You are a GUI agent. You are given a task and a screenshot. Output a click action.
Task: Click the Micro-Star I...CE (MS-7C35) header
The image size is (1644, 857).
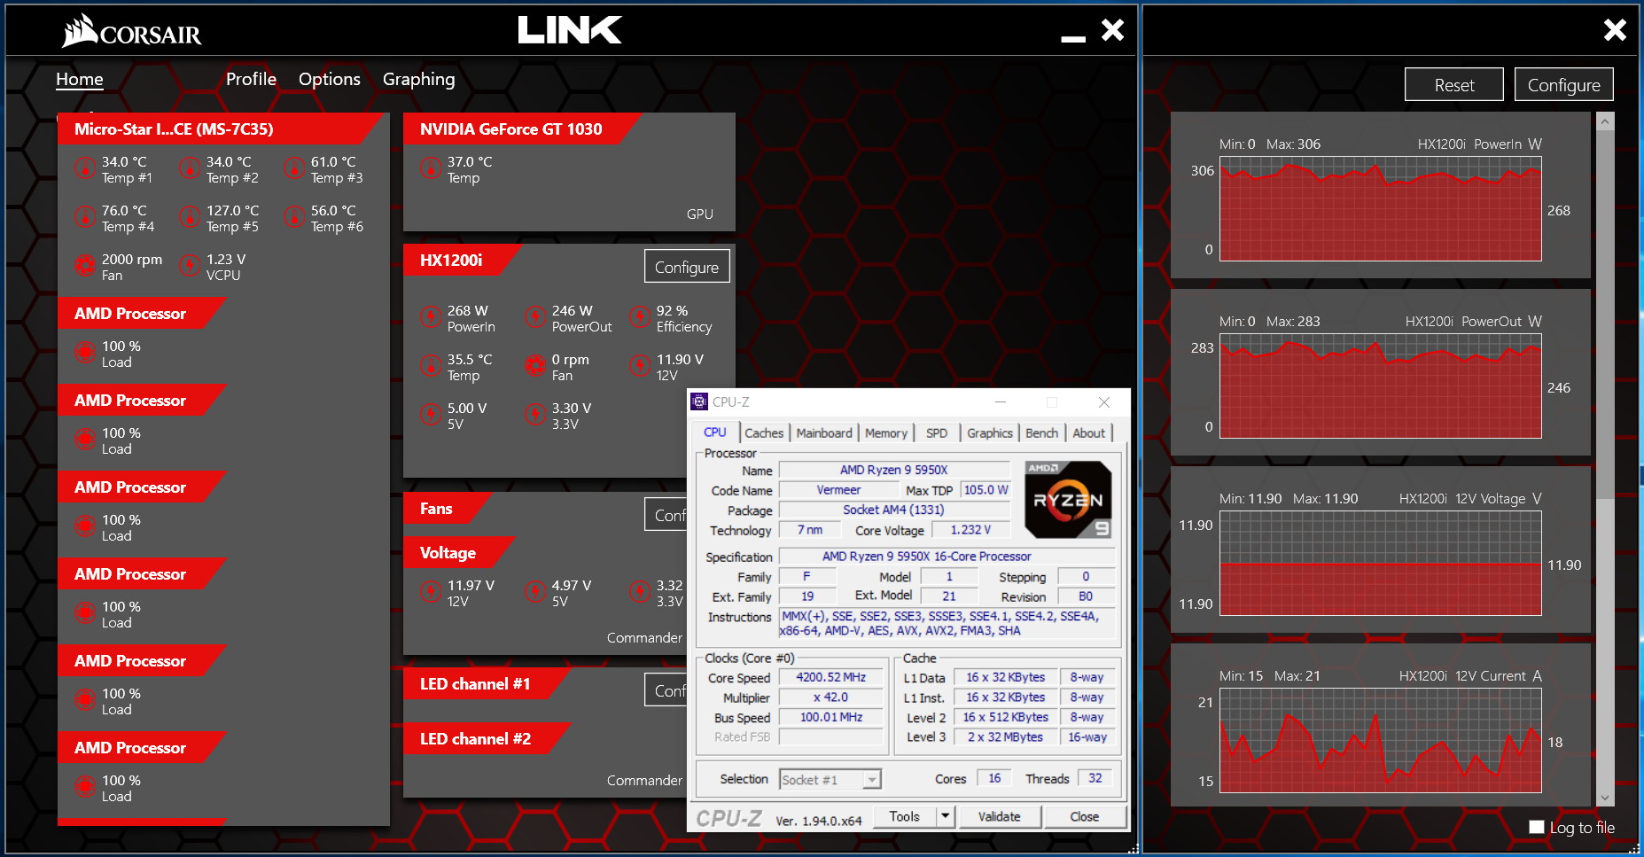pos(222,129)
